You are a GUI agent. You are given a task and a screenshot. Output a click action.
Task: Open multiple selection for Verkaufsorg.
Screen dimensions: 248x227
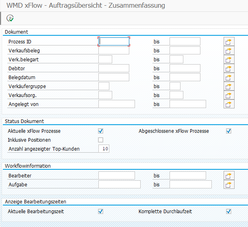click(229, 95)
